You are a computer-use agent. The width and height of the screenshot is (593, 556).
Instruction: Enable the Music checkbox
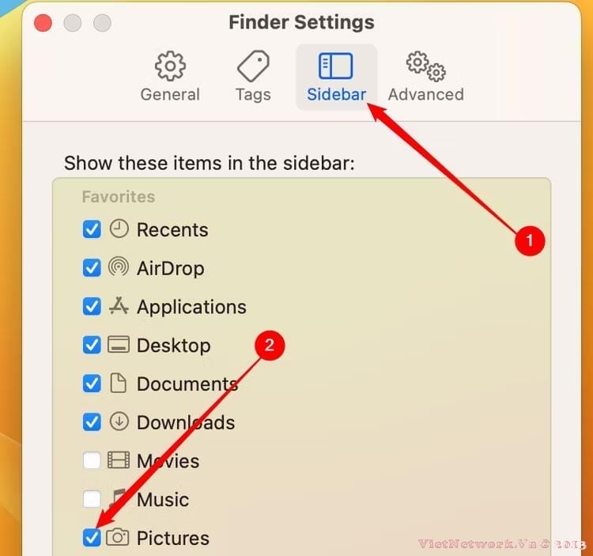pos(92,499)
